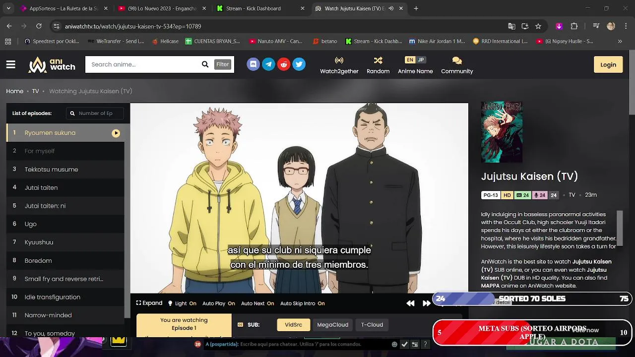Open the Speedtest bookmark
635x357 pixels.
tap(51, 41)
